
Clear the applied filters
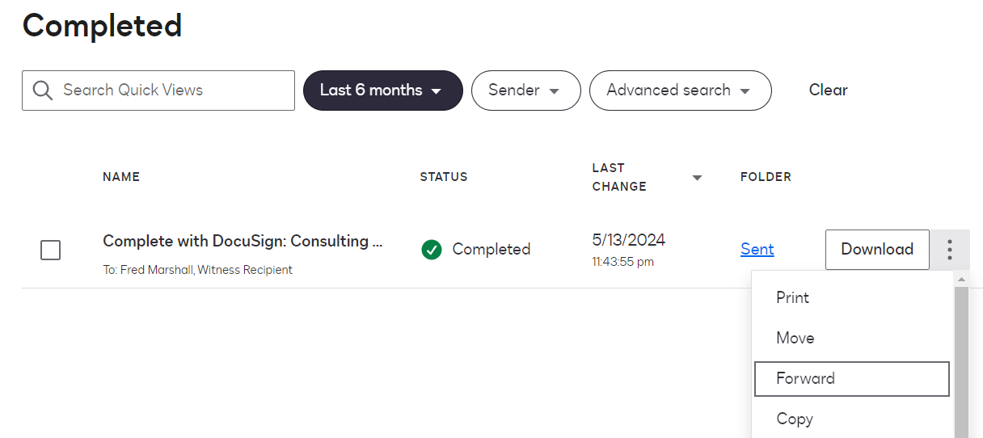828,91
